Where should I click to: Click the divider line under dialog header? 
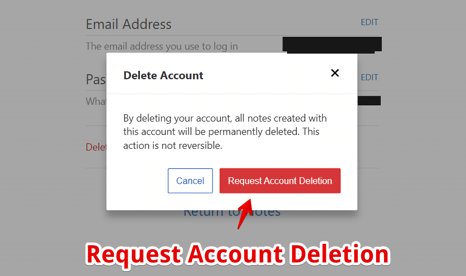(232, 94)
